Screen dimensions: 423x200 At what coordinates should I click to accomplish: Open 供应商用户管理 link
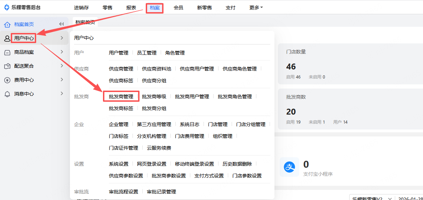click(197, 69)
